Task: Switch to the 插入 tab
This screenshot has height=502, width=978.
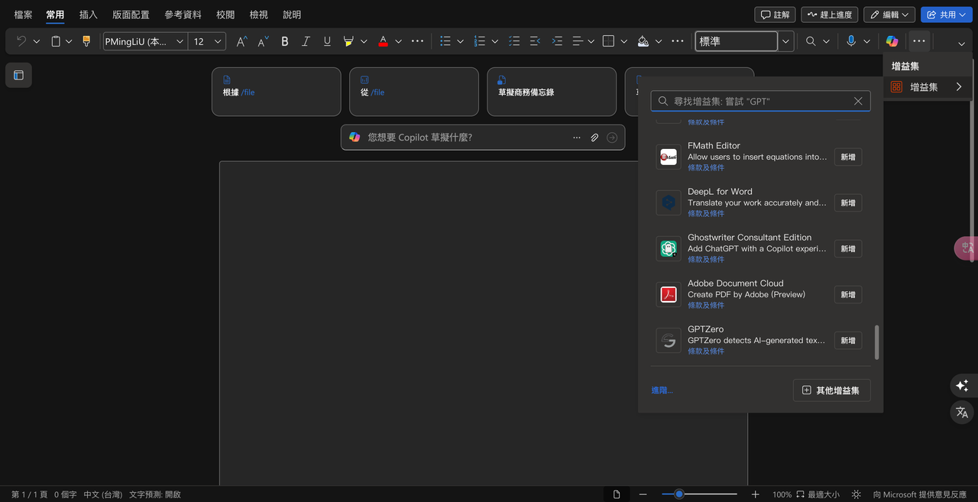Action: coord(89,15)
